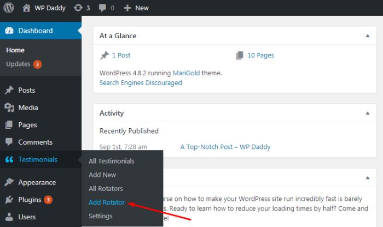This screenshot has height=227, width=383.
Task: Click the Recently Published label
Action: (129, 131)
